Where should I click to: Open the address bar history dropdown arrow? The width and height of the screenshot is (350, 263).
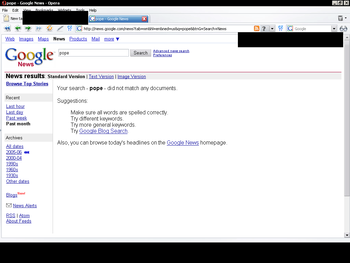coord(272,29)
